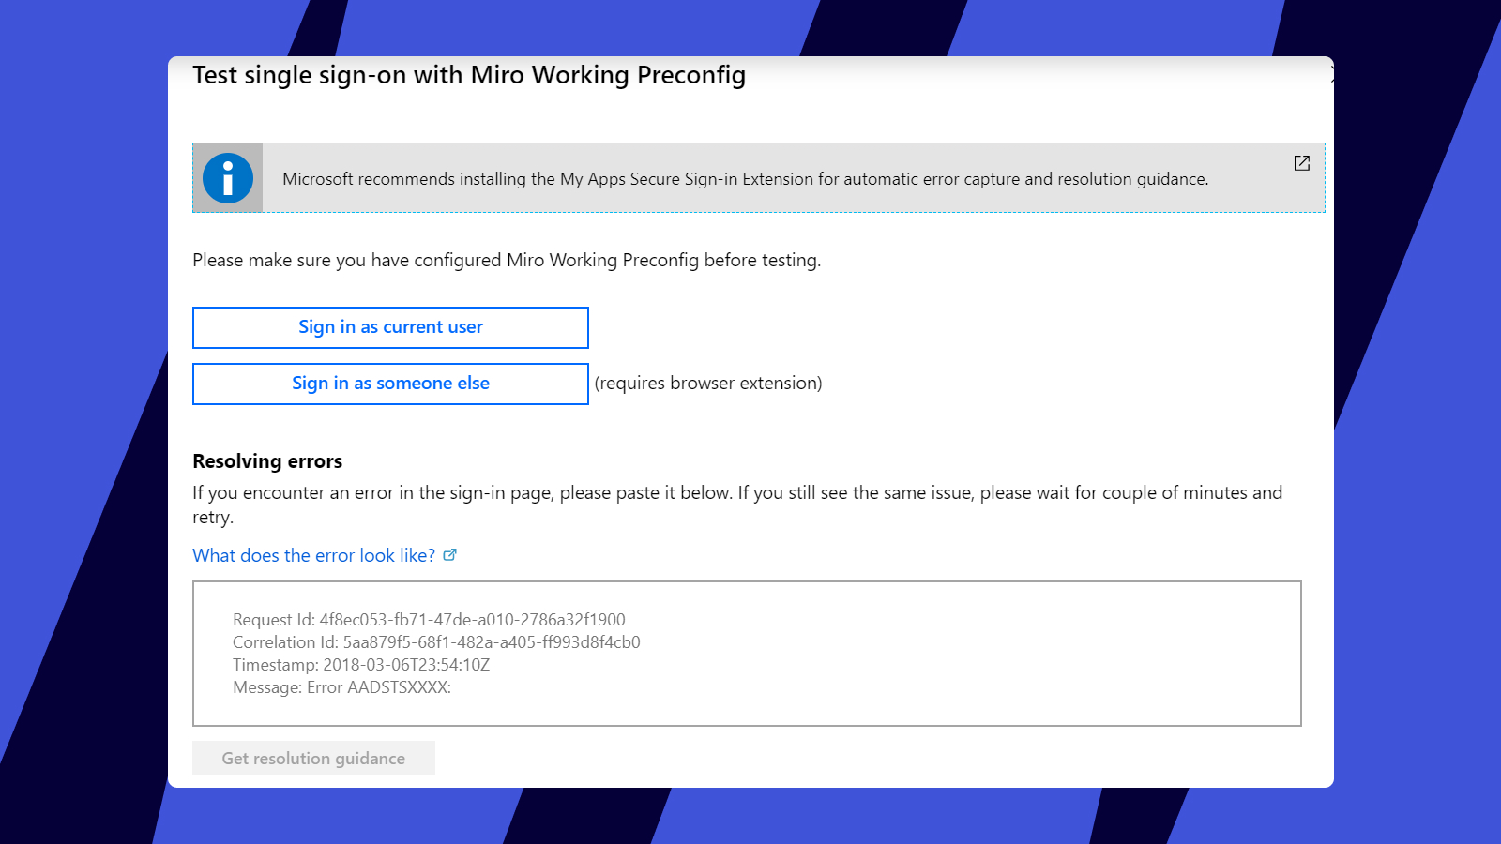This screenshot has height=844, width=1501.
Task: Open the external link icon in banner
Action: (1301, 163)
